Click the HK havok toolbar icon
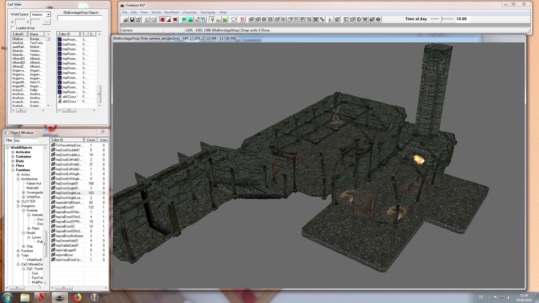539x303 pixels. (x=197, y=19)
